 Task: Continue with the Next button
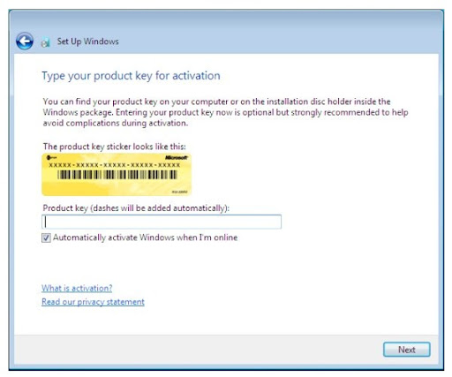tap(407, 350)
